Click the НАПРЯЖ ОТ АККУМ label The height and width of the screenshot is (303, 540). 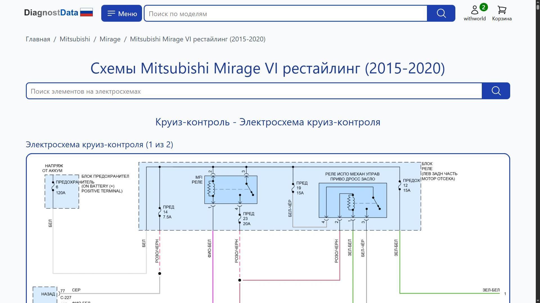coord(53,168)
